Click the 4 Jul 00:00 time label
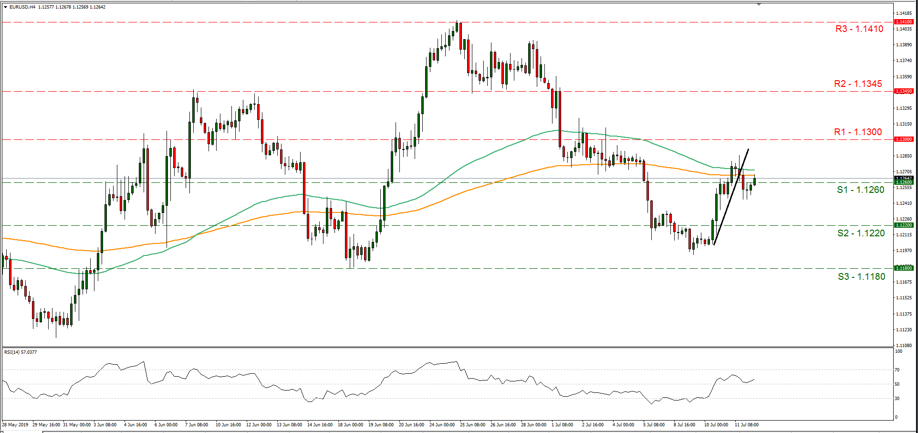Image resolution: width=918 pixels, height=433 pixels. click(x=624, y=425)
